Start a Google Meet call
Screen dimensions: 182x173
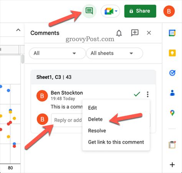click(109, 11)
